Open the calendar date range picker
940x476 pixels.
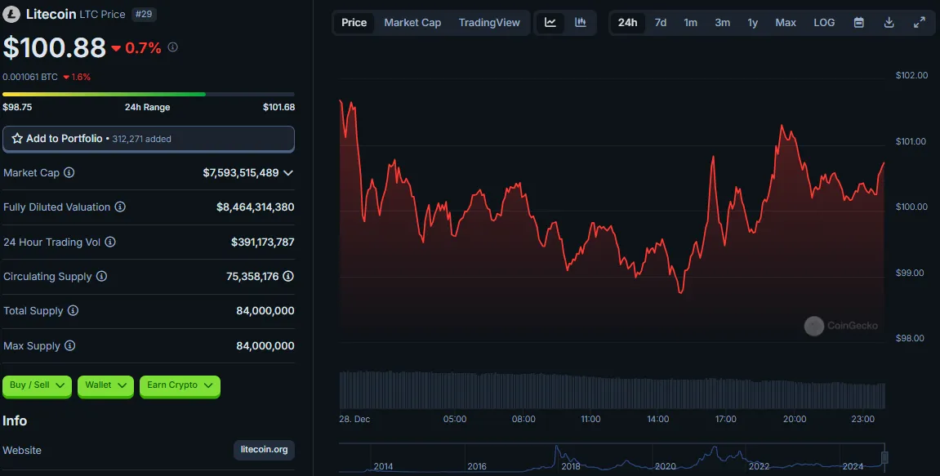pyautogui.click(x=858, y=23)
